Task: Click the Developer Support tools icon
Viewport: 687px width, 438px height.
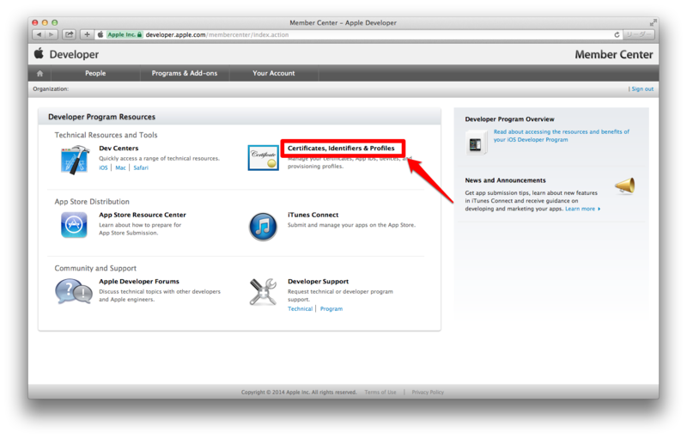Action: coord(263,292)
